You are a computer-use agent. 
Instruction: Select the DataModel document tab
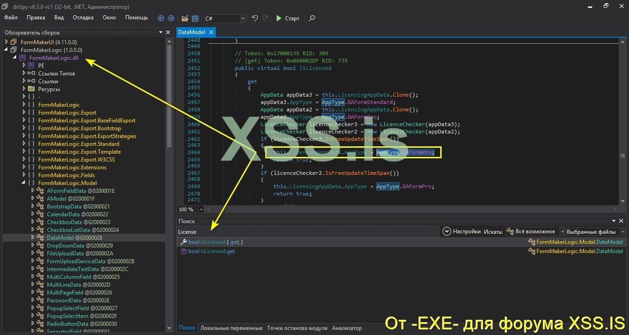click(191, 32)
